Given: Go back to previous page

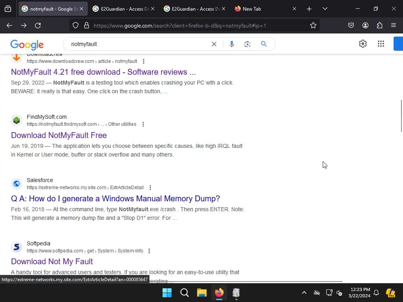Looking at the screenshot, I should click(9, 26).
